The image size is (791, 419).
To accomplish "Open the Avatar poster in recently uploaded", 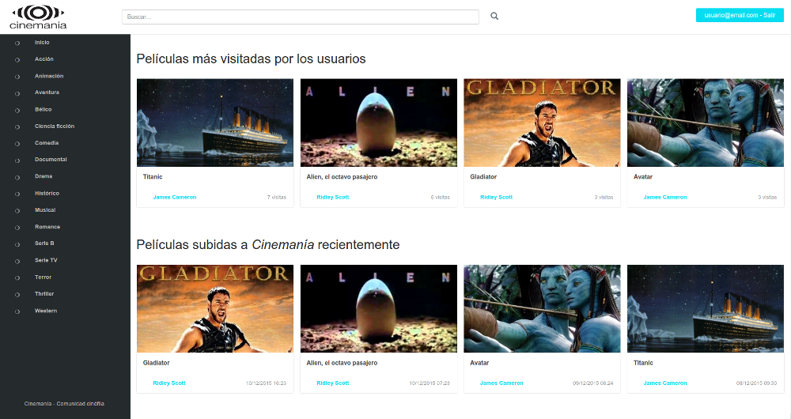I will 542,308.
